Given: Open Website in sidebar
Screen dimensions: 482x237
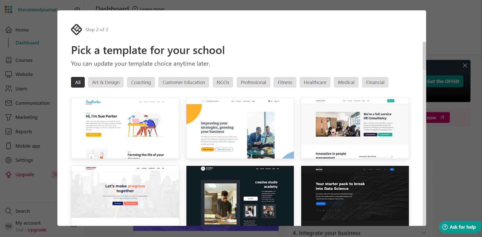Looking at the screenshot, I should click(24, 74).
